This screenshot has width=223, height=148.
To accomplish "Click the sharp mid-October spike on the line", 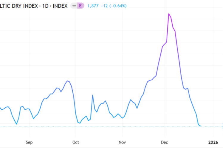I will (93, 95).
